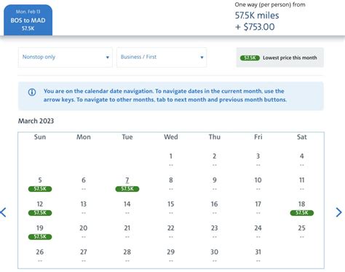The height and width of the screenshot is (272, 345).
Task: Click the 57.5K badge under March 7
Action: (127, 189)
